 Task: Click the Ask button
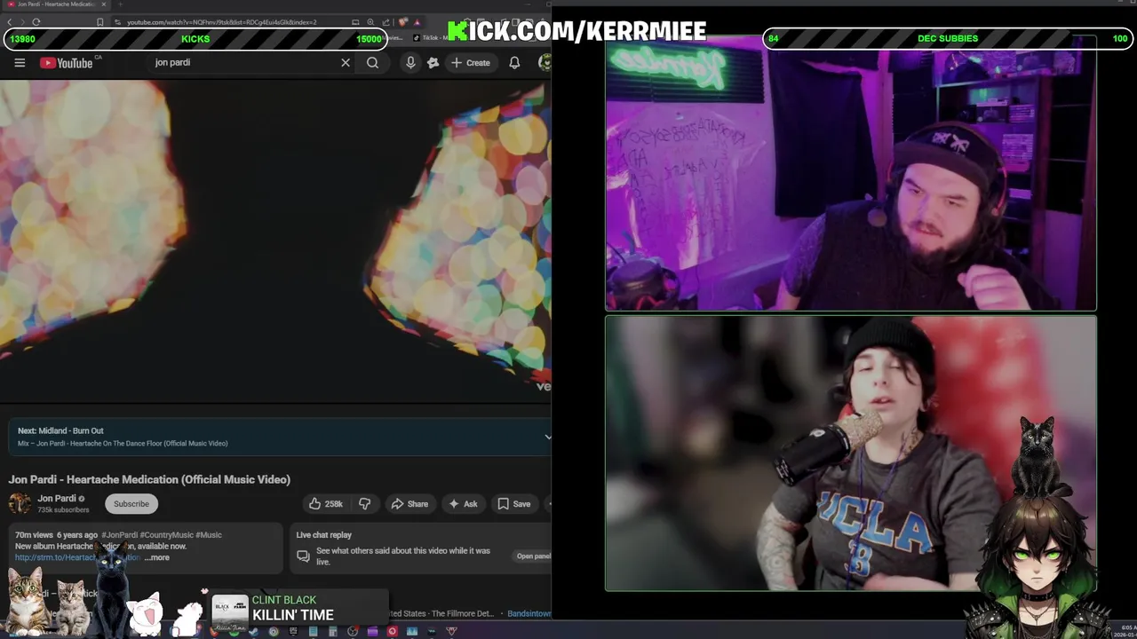463,503
